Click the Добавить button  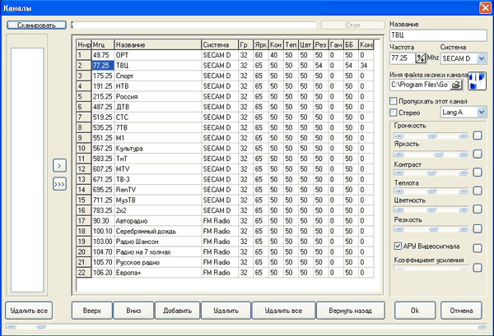(177, 311)
